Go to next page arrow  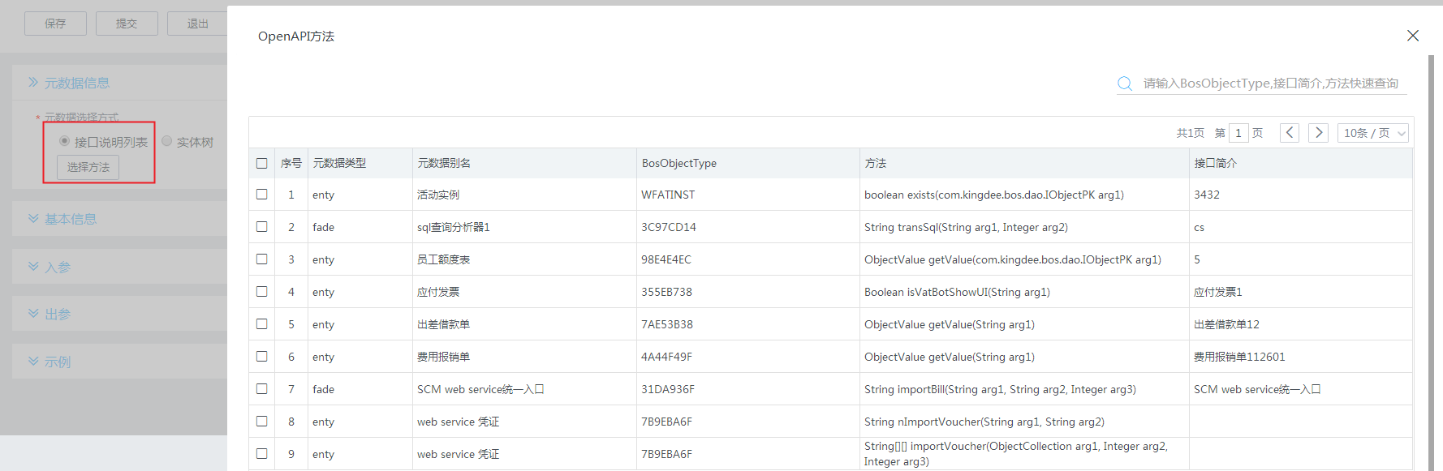(1318, 133)
